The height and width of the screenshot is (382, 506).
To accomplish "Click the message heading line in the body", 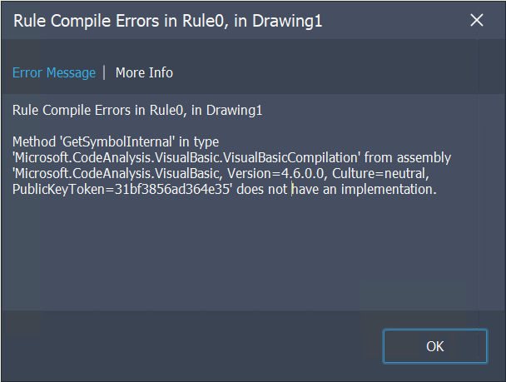I will (x=137, y=111).
